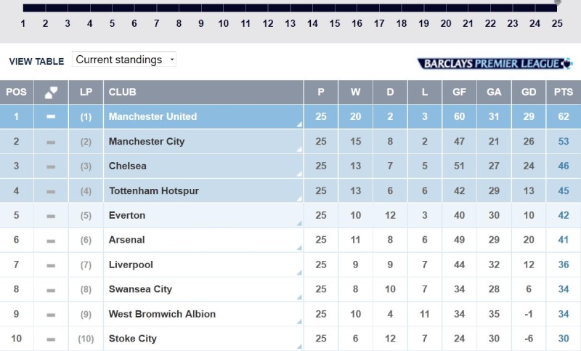Click the matchweek slider handle at 25
This screenshot has width=581, height=351.
[558, 3]
